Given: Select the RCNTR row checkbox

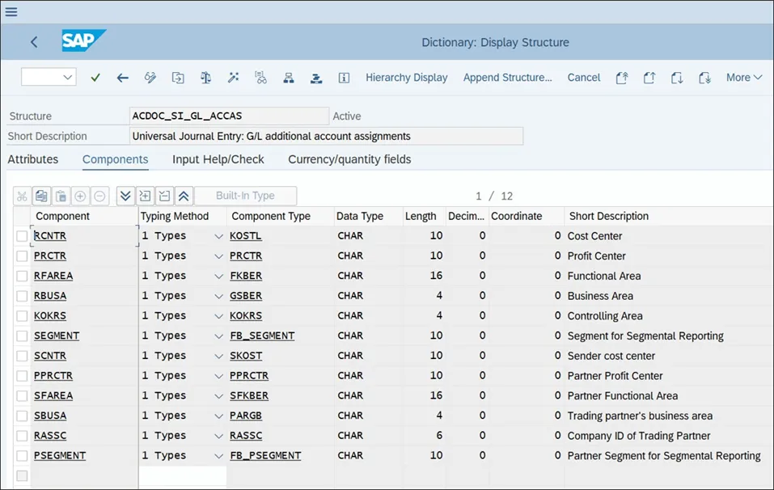Looking at the screenshot, I should pos(22,236).
